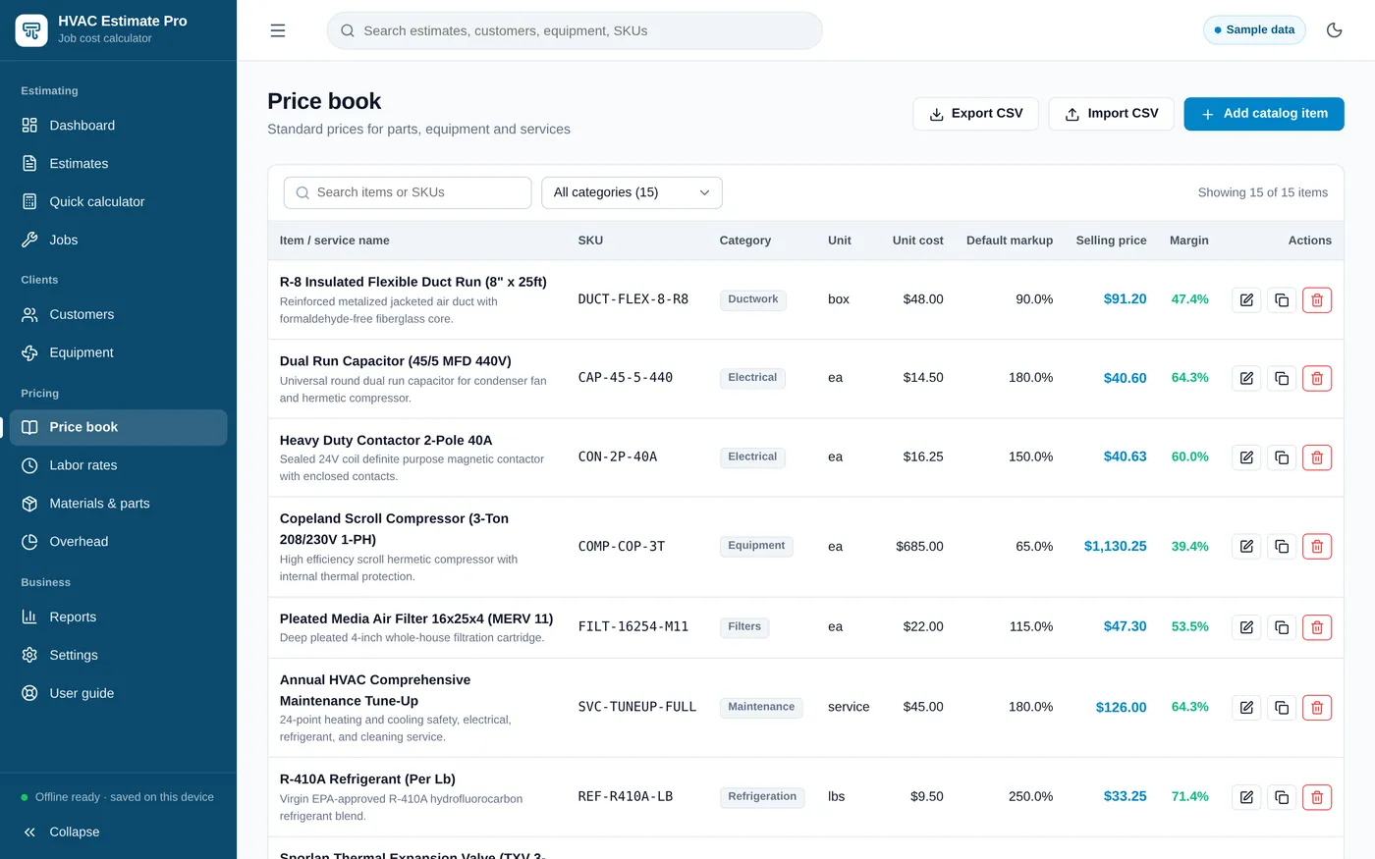1375x859 pixels.
Task: Duplicate the Dual Run Capacitor item
Action: [1282, 378]
